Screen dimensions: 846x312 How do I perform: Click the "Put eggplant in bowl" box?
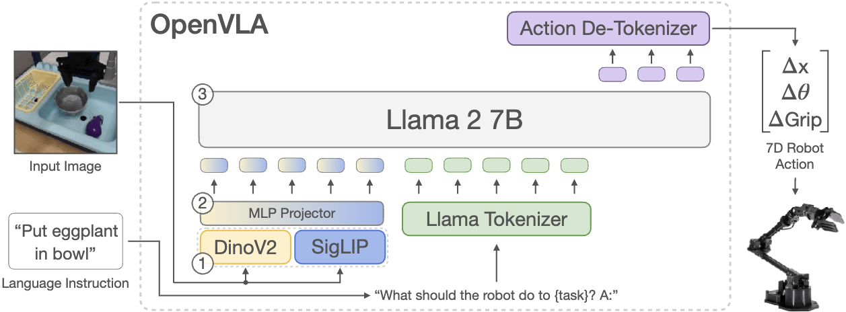pos(66,241)
